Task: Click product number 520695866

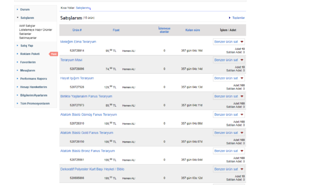Action: pos(77,178)
